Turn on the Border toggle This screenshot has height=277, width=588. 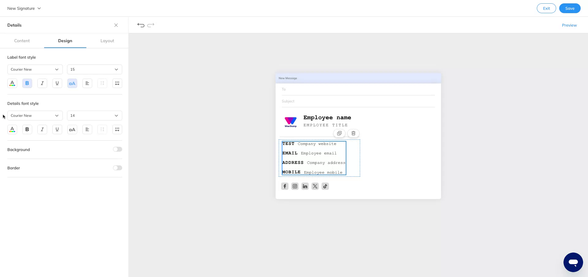[x=117, y=168]
